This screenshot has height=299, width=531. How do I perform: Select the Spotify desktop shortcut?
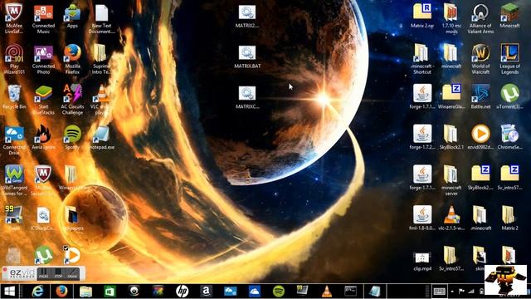(x=72, y=137)
